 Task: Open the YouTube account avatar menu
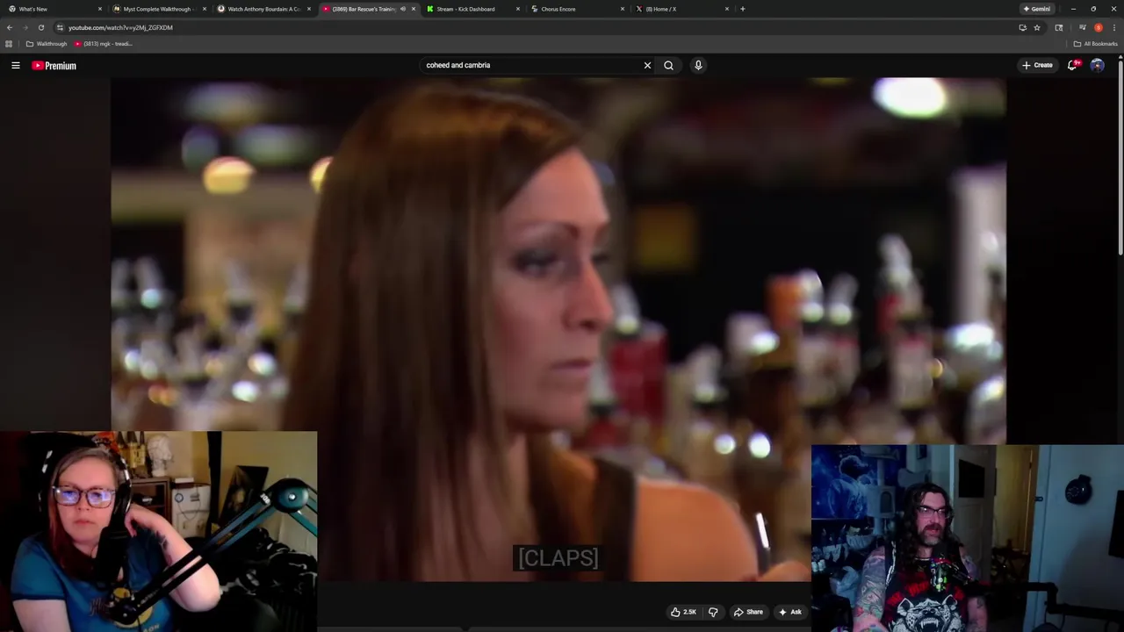coord(1097,65)
